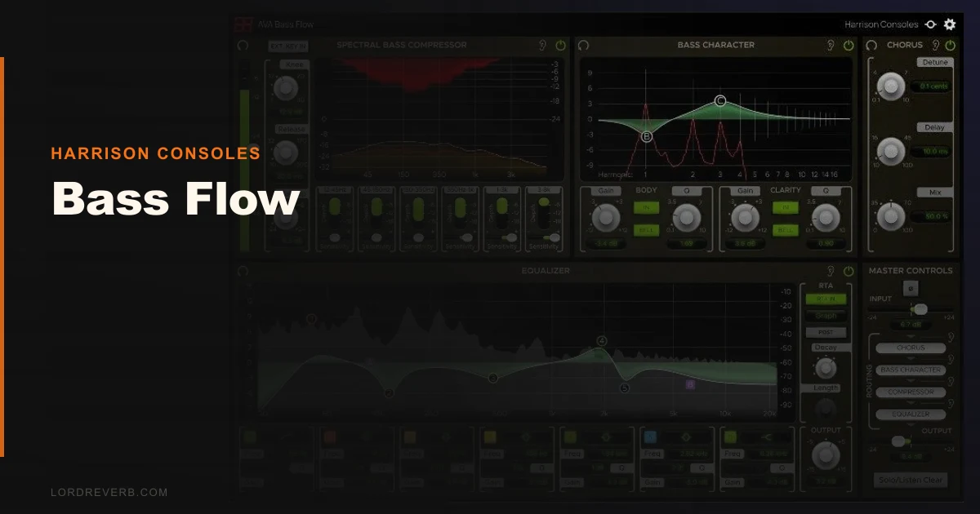This screenshot has width=980, height=514.
Task: Click the RTA Decay knob
Action: click(826, 369)
